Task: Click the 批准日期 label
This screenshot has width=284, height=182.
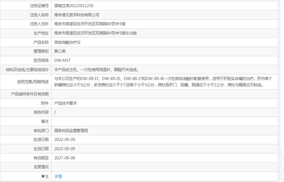Action: click(x=41, y=140)
